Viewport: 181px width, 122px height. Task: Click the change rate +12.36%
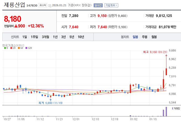[x=36, y=26]
